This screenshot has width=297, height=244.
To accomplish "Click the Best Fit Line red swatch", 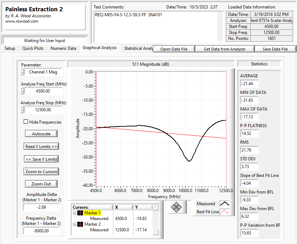I will point(225,212).
